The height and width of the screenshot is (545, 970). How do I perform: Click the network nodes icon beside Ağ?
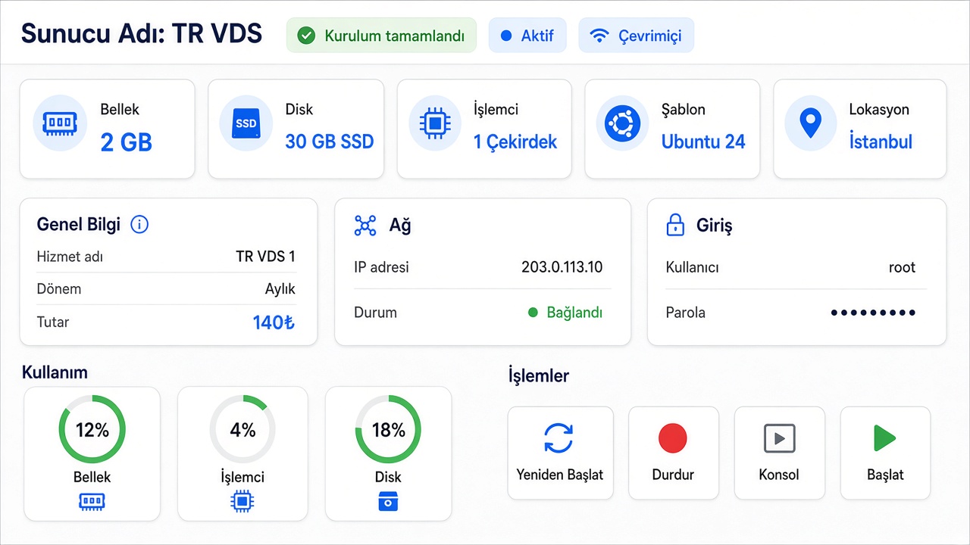pyautogui.click(x=365, y=225)
